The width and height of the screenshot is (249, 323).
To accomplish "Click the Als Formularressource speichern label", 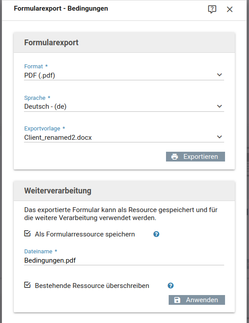I will (85, 234).
